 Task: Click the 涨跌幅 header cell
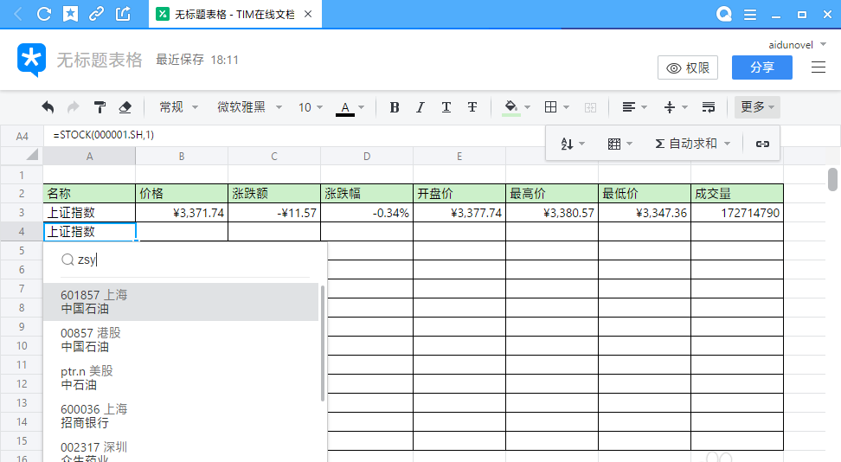[367, 194]
